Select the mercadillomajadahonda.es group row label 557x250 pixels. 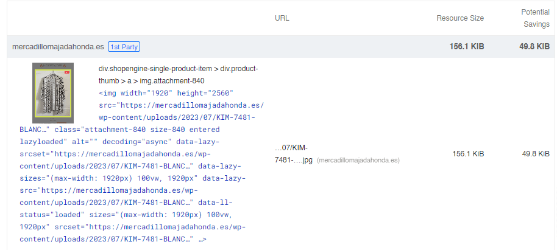point(58,47)
